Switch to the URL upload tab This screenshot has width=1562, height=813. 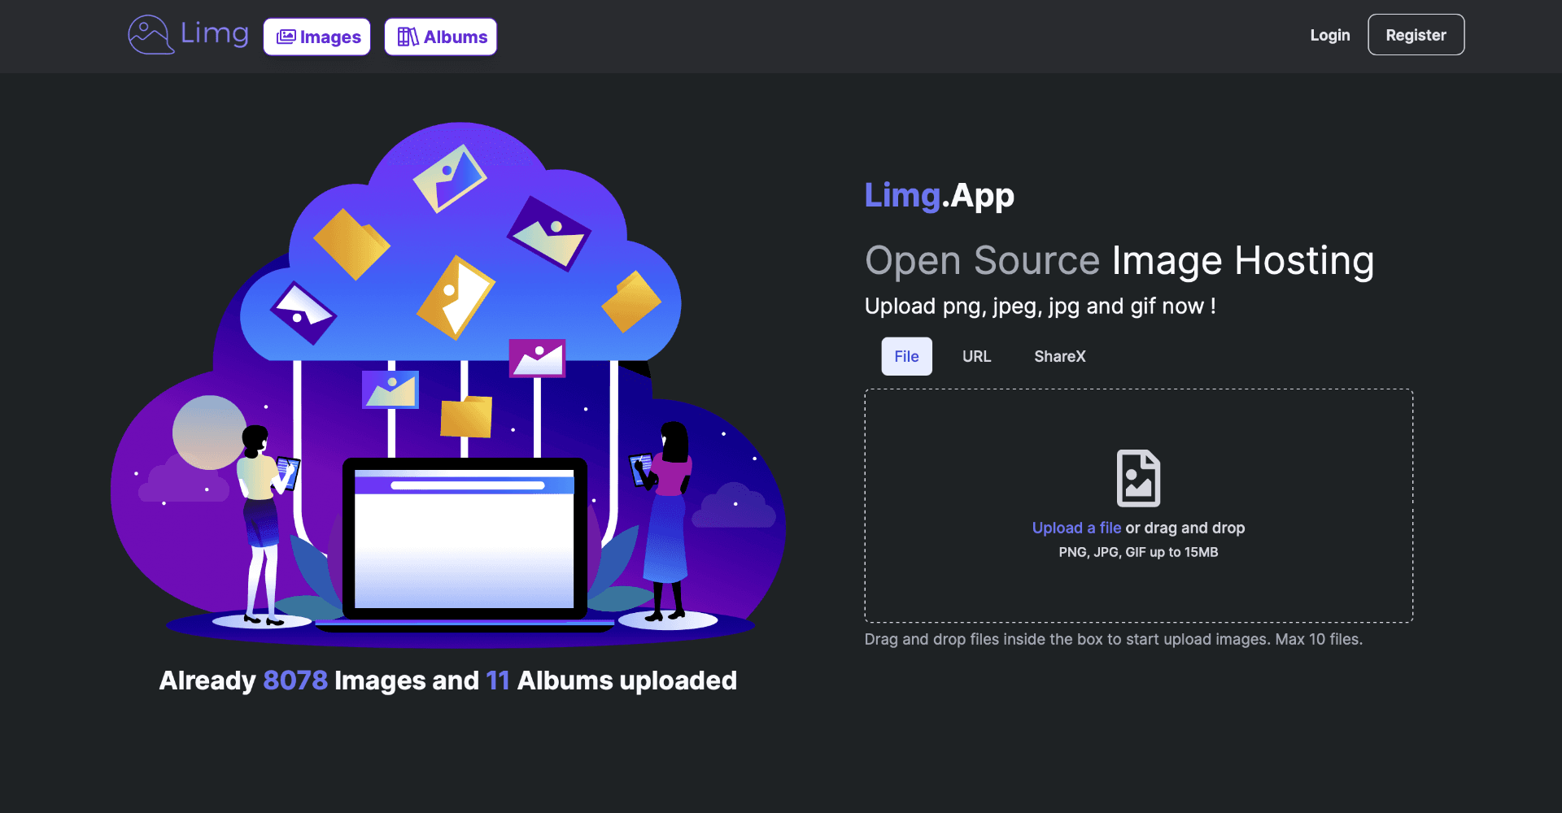click(976, 356)
